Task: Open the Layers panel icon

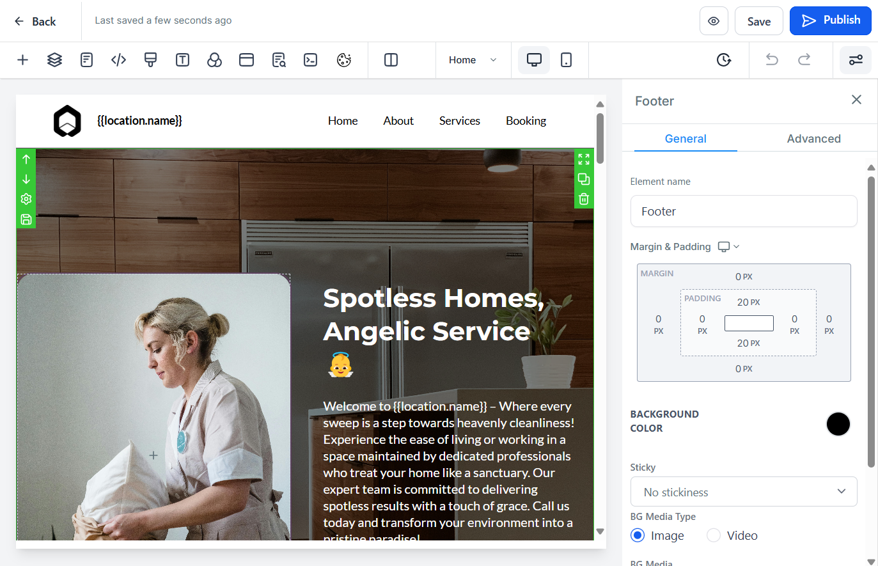Action: coord(54,60)
